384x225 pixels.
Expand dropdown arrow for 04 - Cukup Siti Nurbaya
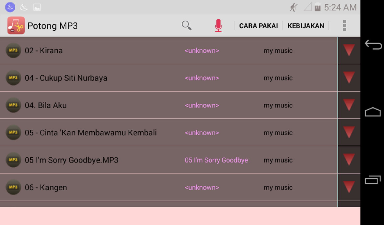[x=349, y=78]
